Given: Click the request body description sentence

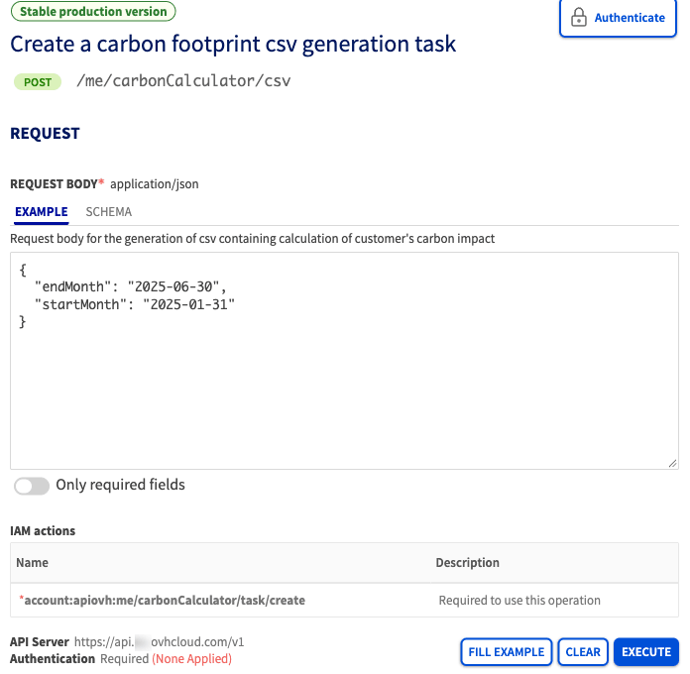Looking at the screenshot, I should 253,239.
